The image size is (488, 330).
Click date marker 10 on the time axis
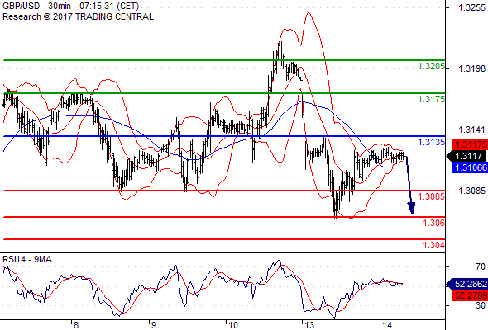tap(232, 325)
